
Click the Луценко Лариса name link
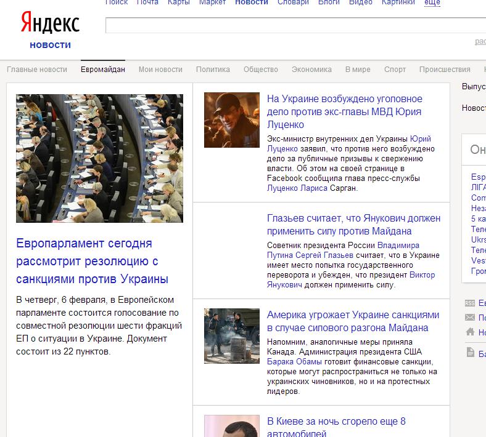(297, 188)
